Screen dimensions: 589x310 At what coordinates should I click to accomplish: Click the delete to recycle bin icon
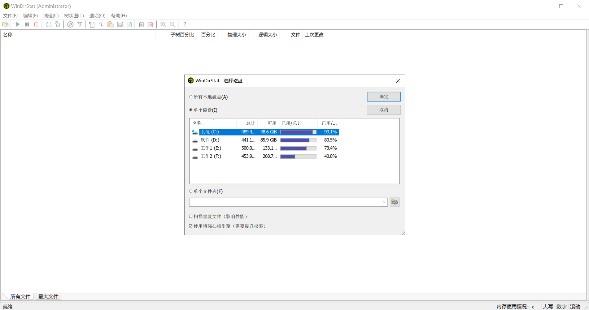tap(141, 24)
